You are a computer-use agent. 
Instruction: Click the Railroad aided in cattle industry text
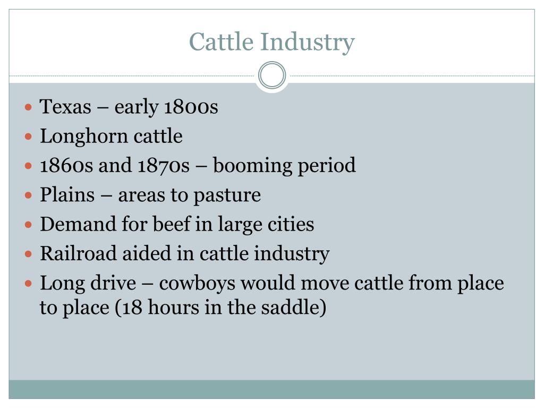pyautogui.click(x=184, y=253)
